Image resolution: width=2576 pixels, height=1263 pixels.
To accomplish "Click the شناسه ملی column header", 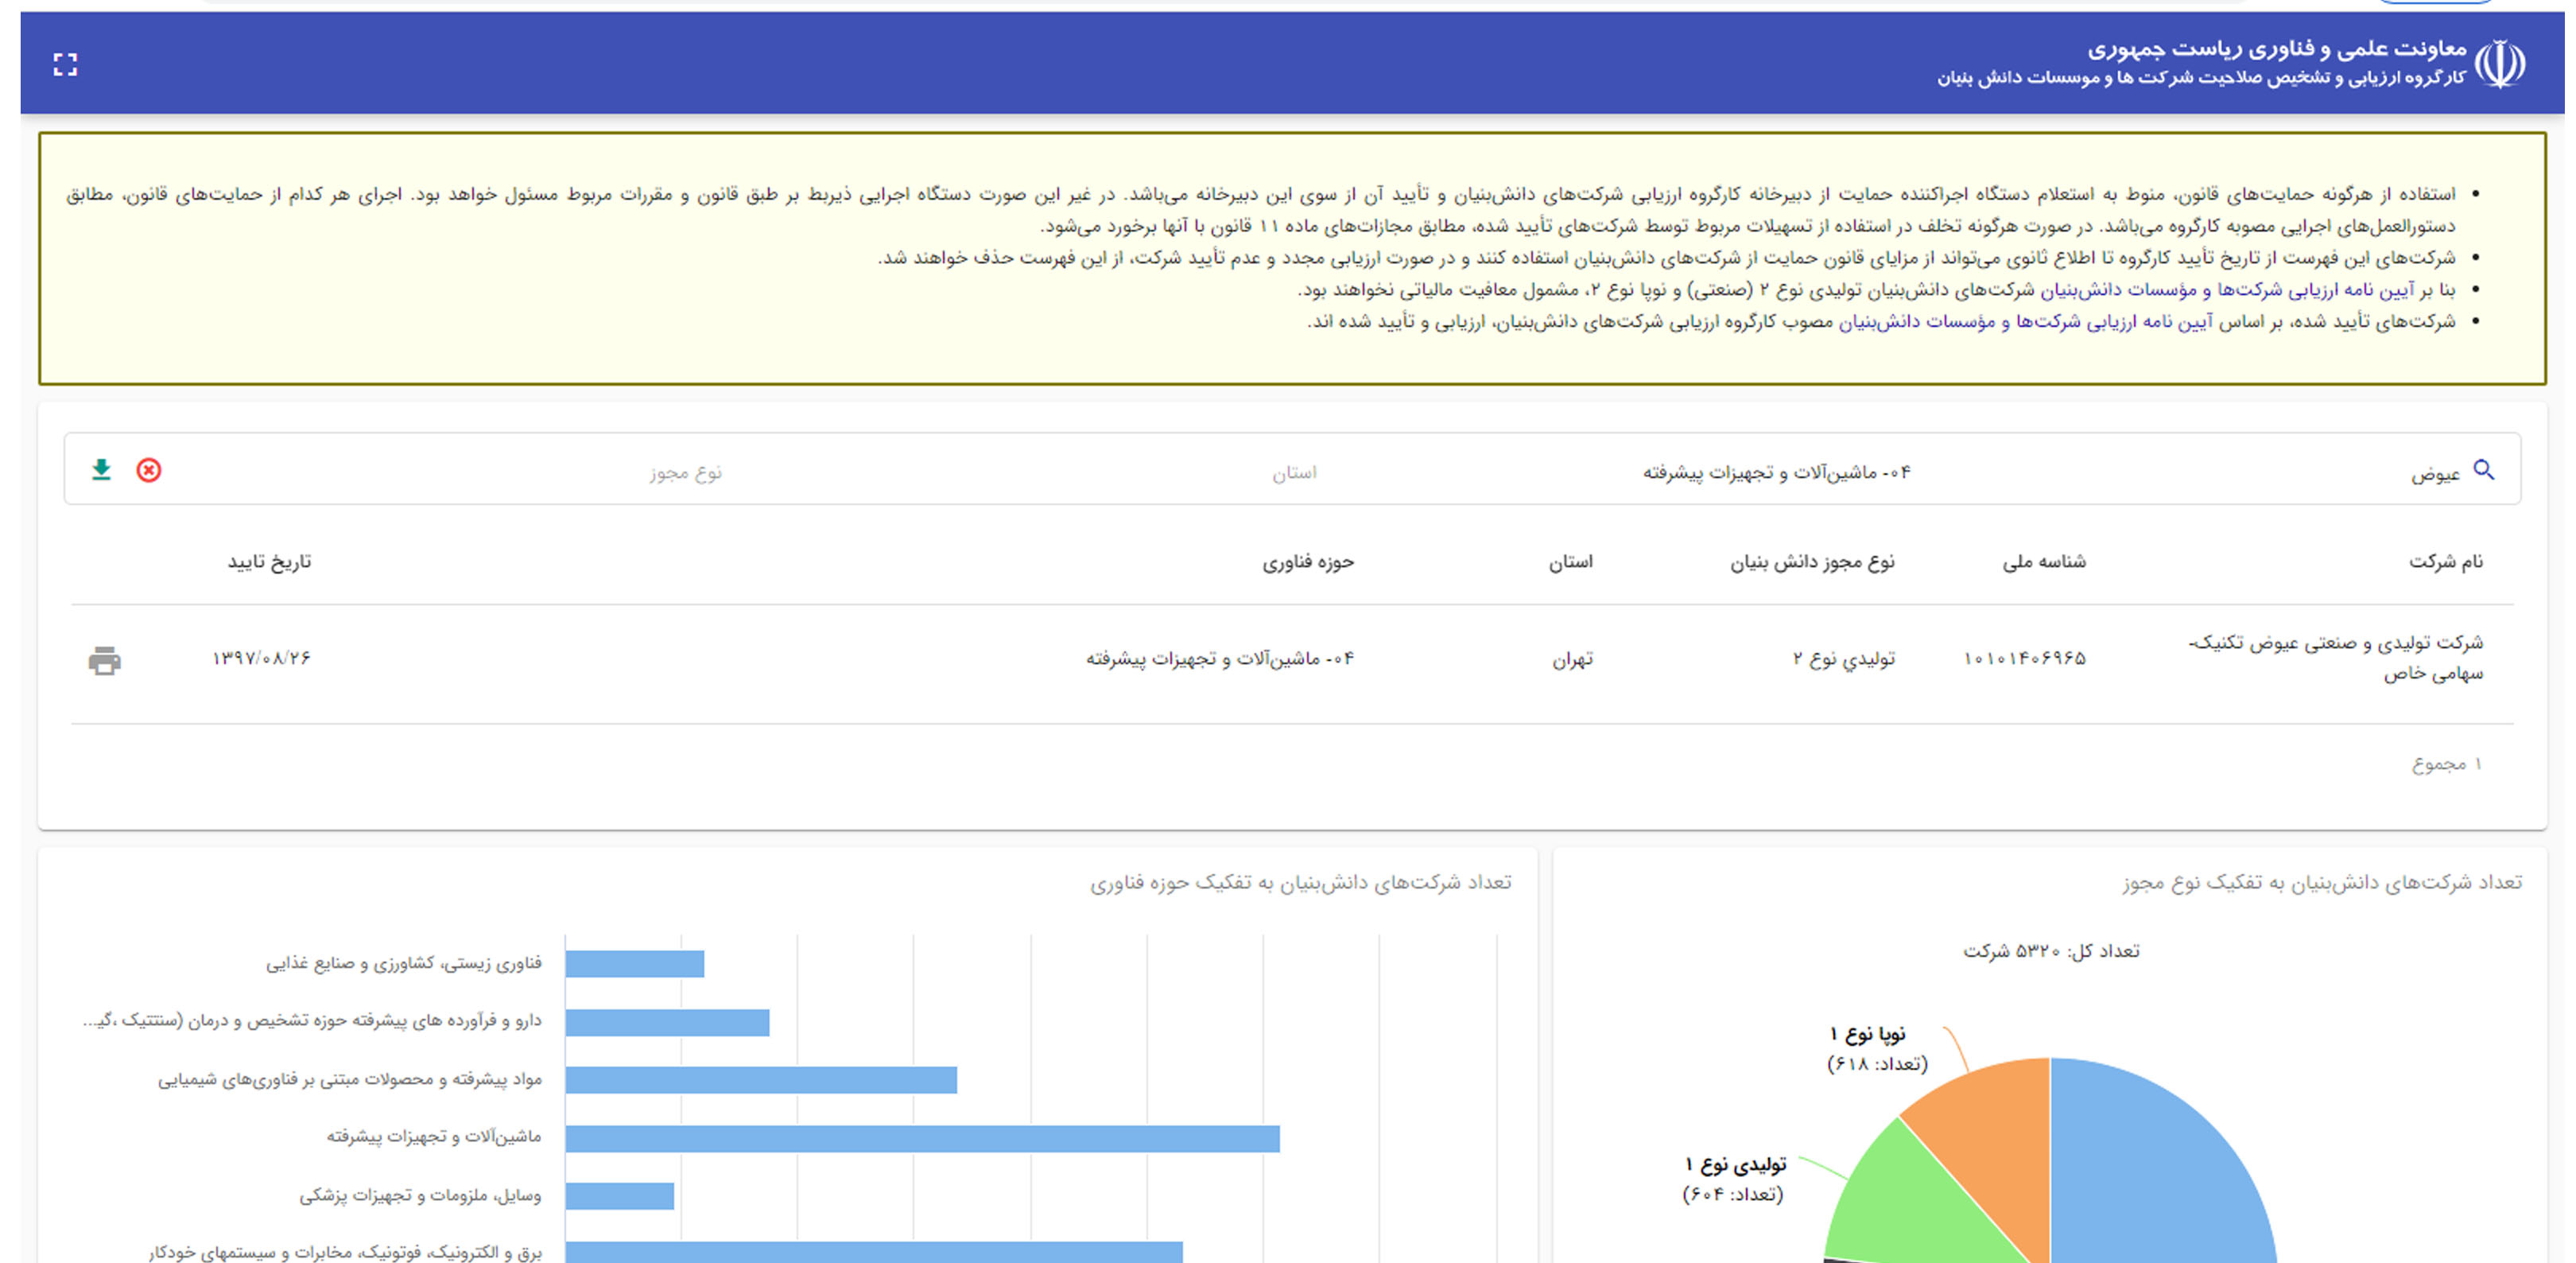I will click(x=2044, y=562).
